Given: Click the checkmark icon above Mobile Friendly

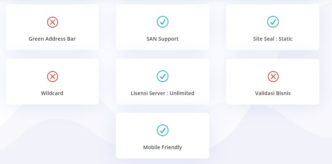Looking at the screenshot, I should (x=162, y=130).
